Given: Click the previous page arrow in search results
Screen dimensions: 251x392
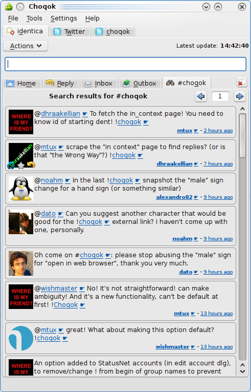Looking at the screenshot, I should [x=201, y=96].
